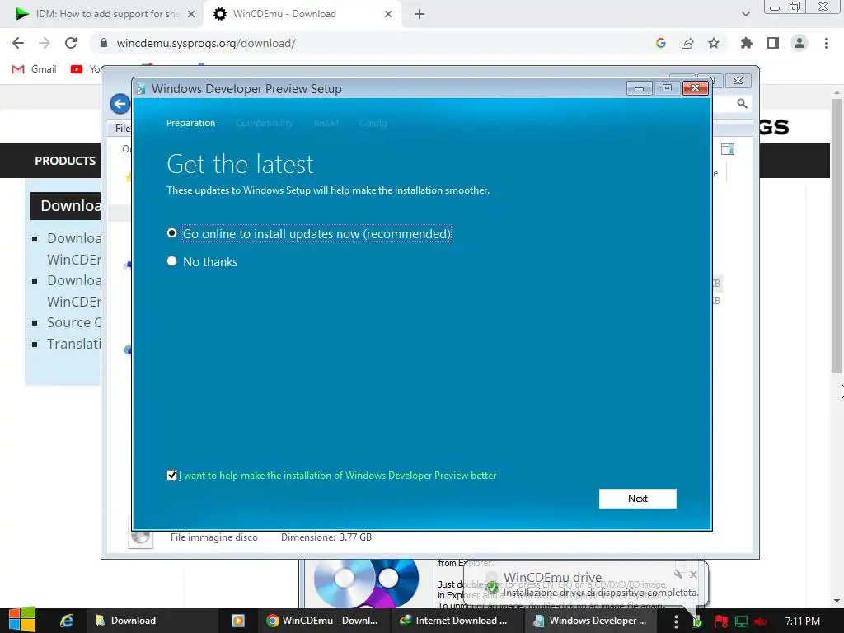
Task: Click the YouTube bookmark icon
Action: point(77,69)
